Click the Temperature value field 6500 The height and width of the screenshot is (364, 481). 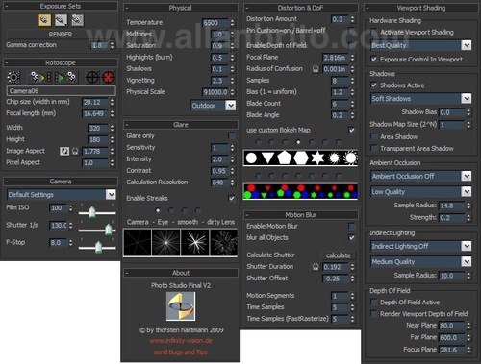(x=215, y=23)
